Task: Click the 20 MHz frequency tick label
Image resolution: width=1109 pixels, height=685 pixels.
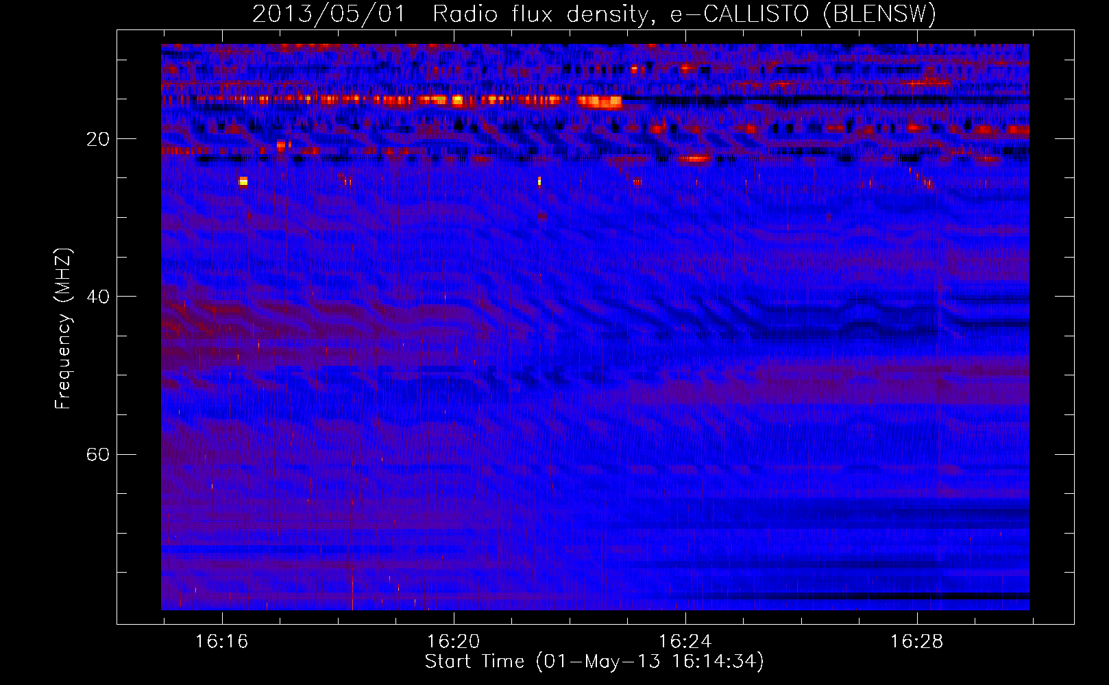Action: click(97, 139)
